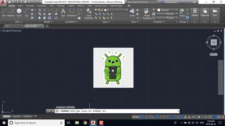Viewport: 225px width, 126px height.
Task: Expand the Modify panel
Action: (x=48, y=22)
